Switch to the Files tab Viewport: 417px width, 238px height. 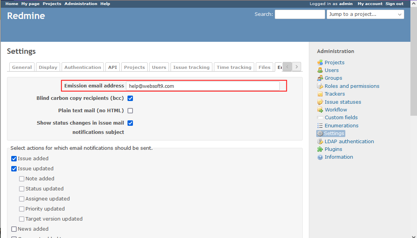(x=264, y=67)
